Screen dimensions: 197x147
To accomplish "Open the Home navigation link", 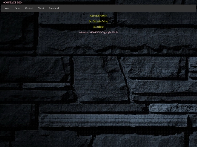I will pyautogui.click(x=7, y=8).
